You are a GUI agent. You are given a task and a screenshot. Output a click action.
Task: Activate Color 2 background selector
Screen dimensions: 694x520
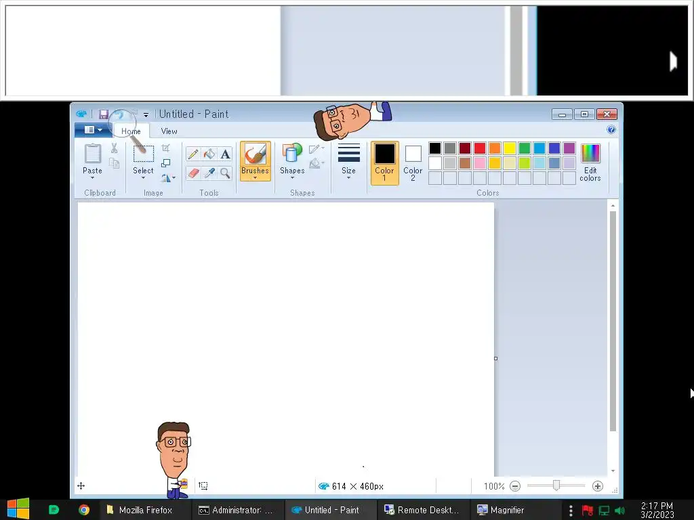413,162
